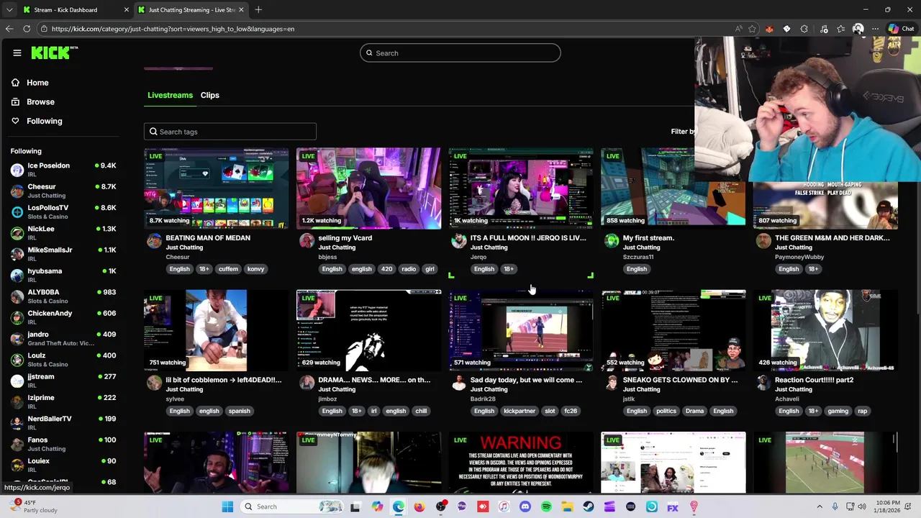This screenshot has width=921, height=518.
Task: Open Edge Settings and more menu
Action: (x=875, y=29)
